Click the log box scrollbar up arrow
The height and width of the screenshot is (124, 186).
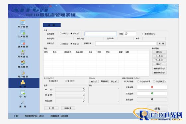click(x=118, y=89)
